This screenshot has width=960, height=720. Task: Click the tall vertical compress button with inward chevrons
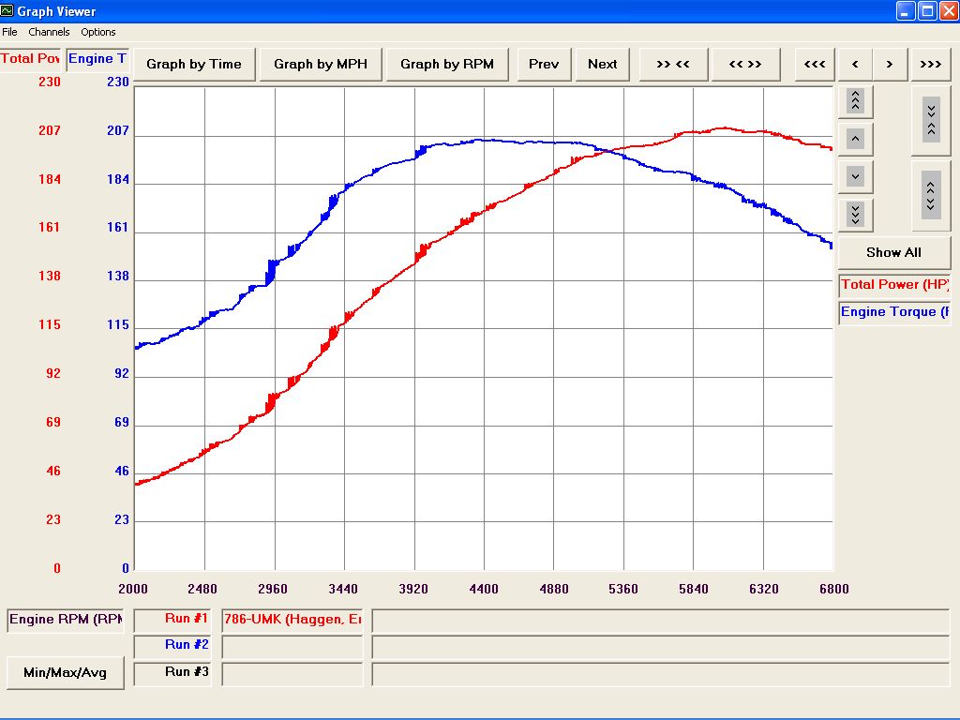(x=931, y=120)
